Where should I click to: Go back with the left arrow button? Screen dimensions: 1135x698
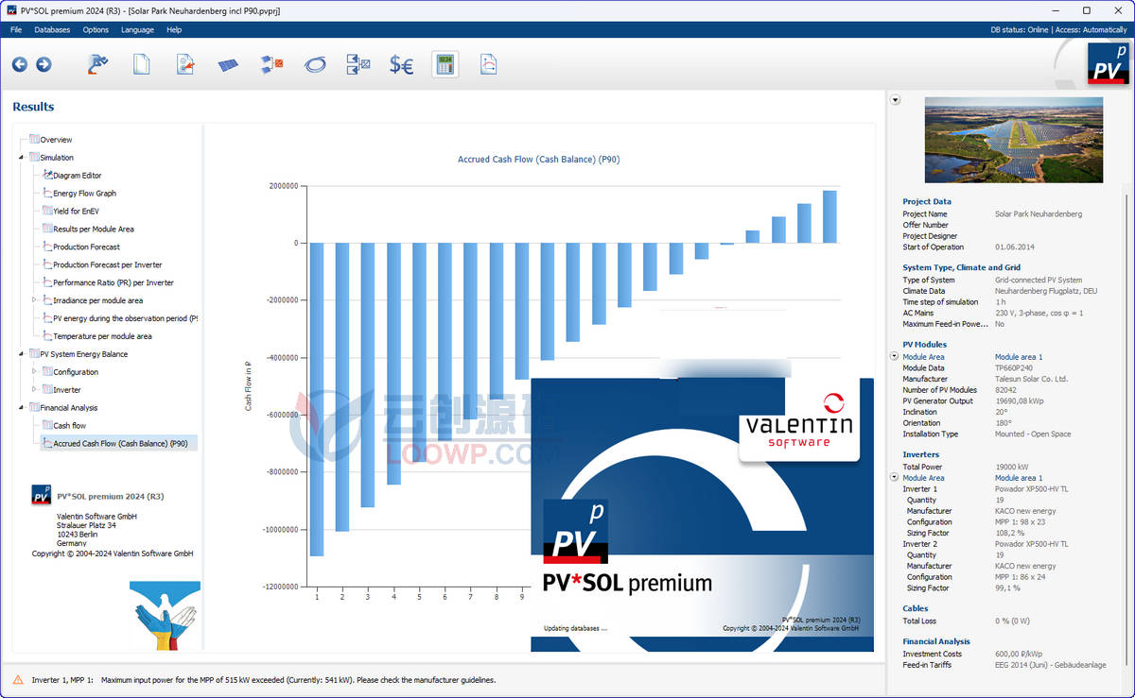[19, 64]
